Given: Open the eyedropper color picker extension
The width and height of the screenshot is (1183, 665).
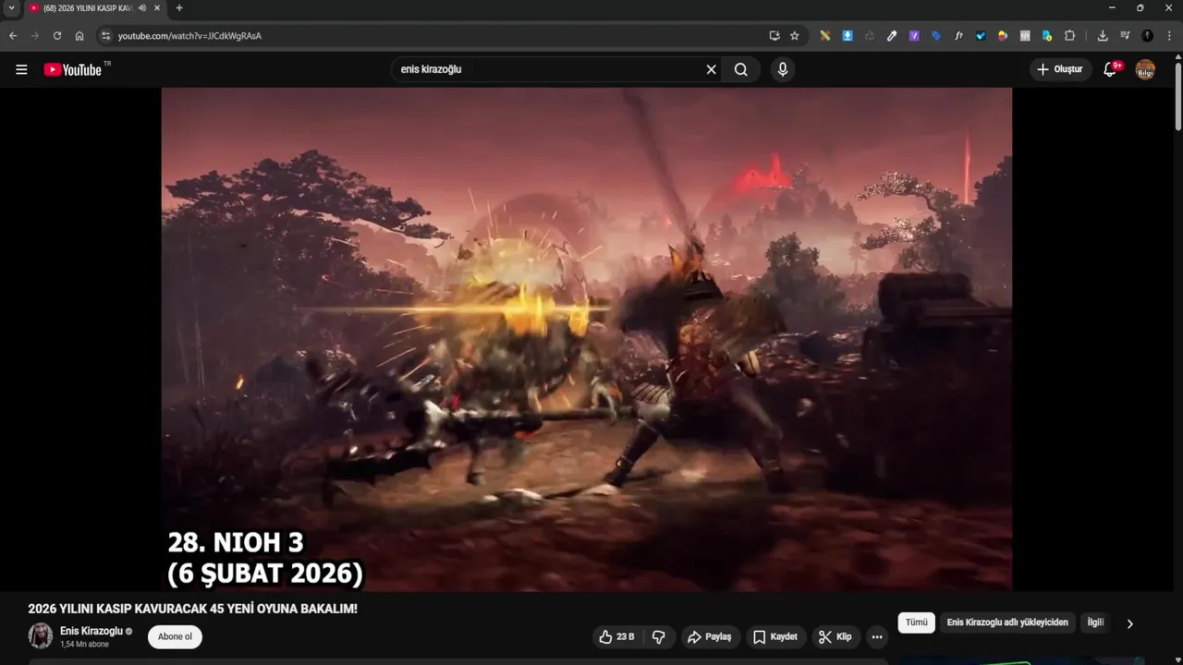Looking at the screenshot, I should click(892, 36).
